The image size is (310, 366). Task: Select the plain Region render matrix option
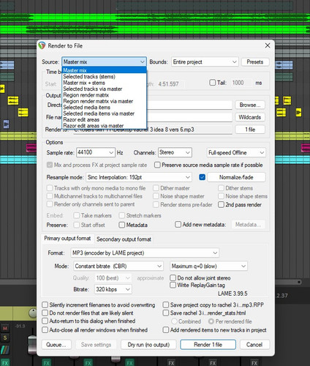[x=104, y=95]
